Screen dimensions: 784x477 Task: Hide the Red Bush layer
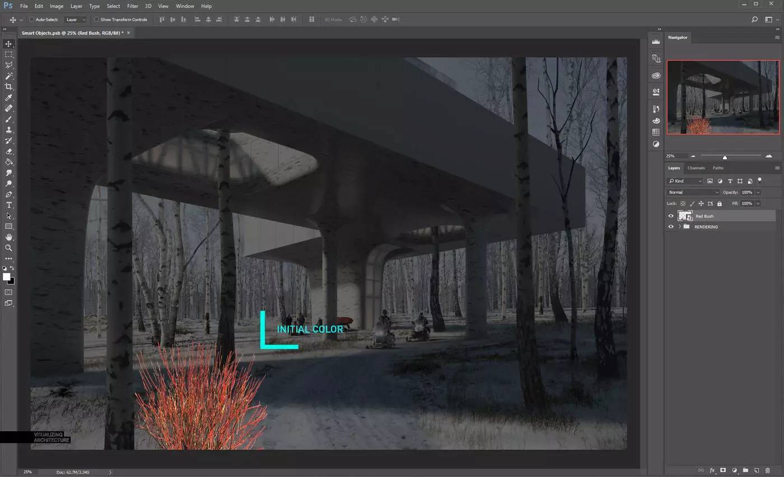tap(671, 216)
